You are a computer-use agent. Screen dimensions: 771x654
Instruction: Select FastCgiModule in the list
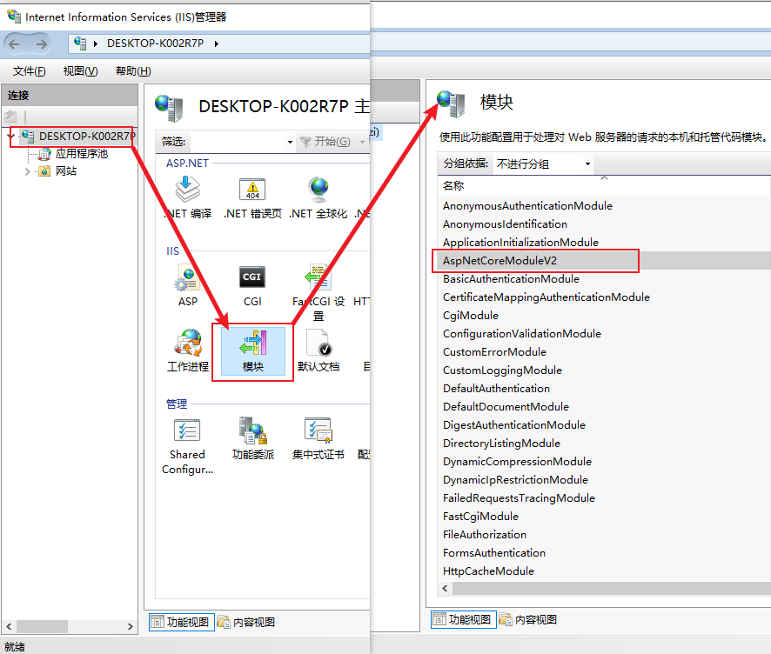(480, 516)
